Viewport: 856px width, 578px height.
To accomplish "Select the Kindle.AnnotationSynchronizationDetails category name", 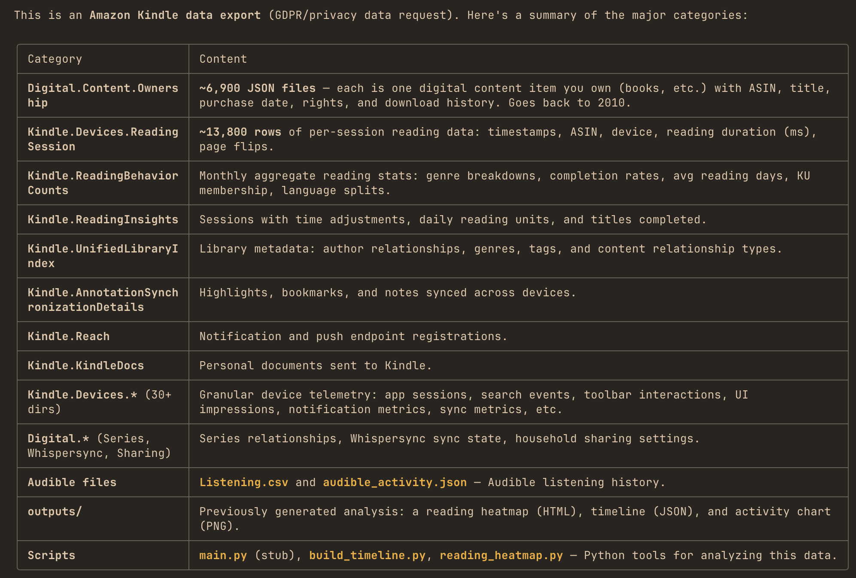I will [103, 299].
